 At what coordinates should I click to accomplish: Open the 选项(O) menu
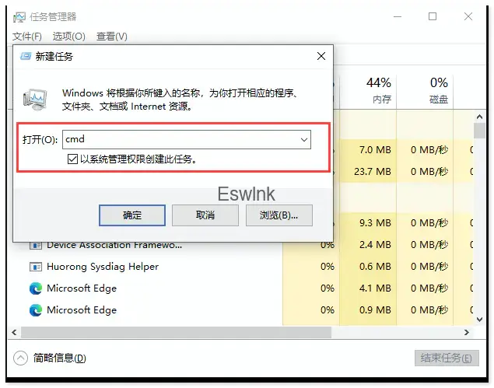[68, 37]
